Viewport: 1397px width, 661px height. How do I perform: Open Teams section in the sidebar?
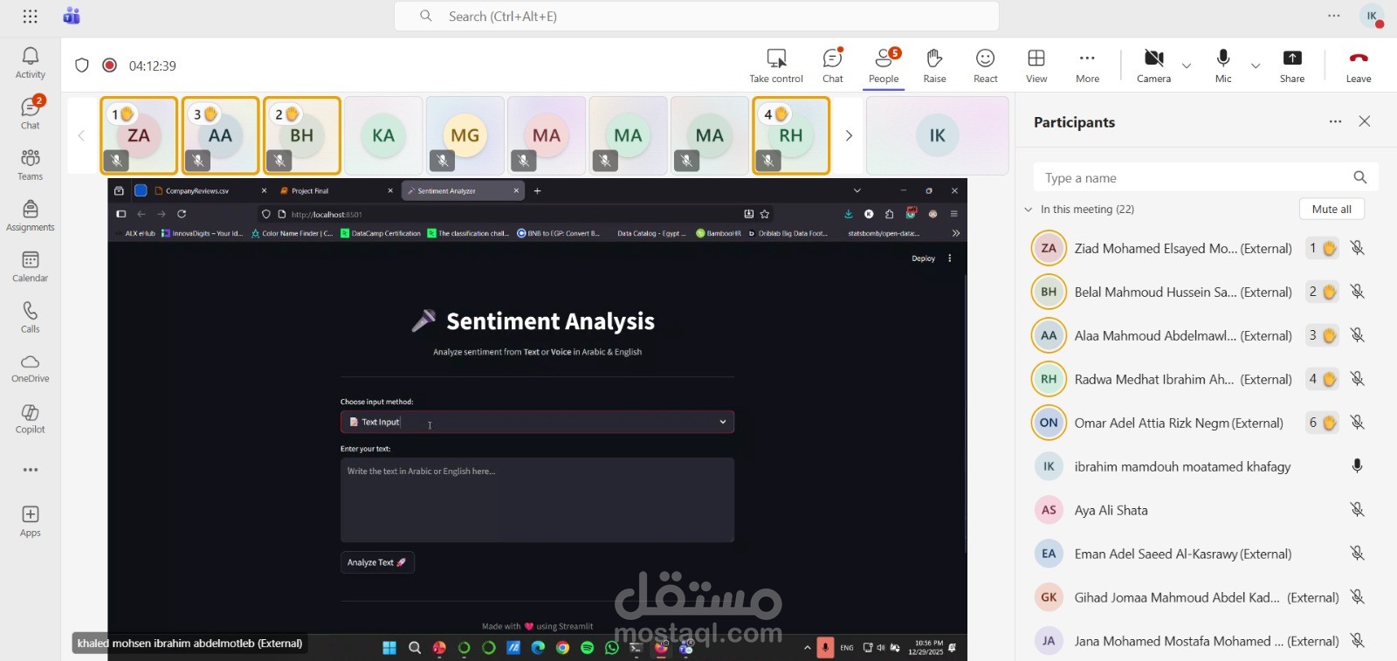(30, 164)
